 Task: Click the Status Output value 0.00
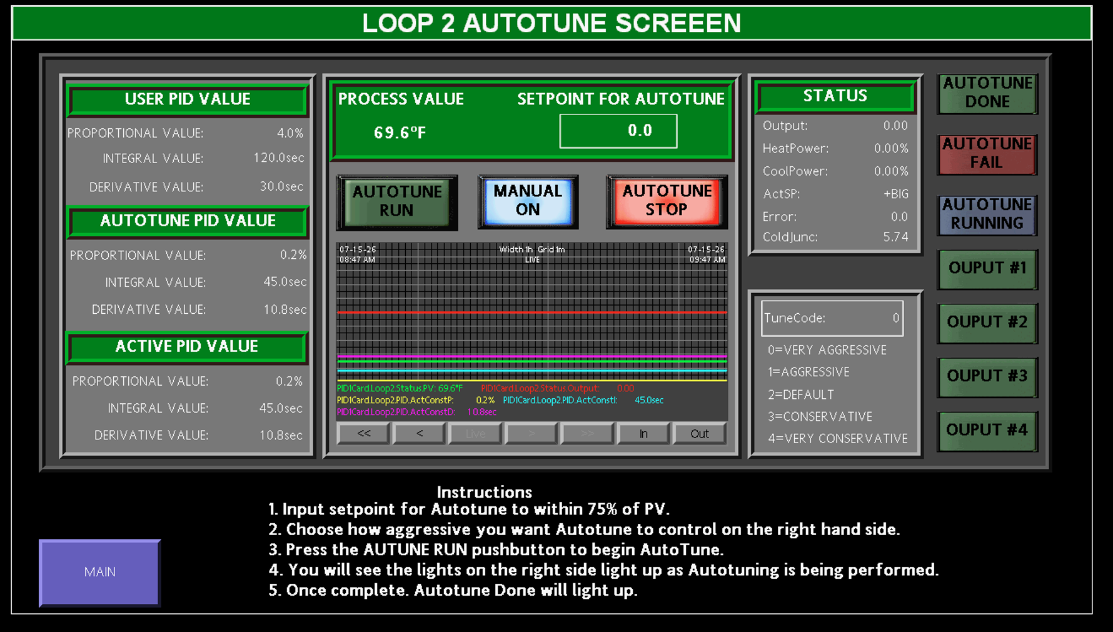895,126
